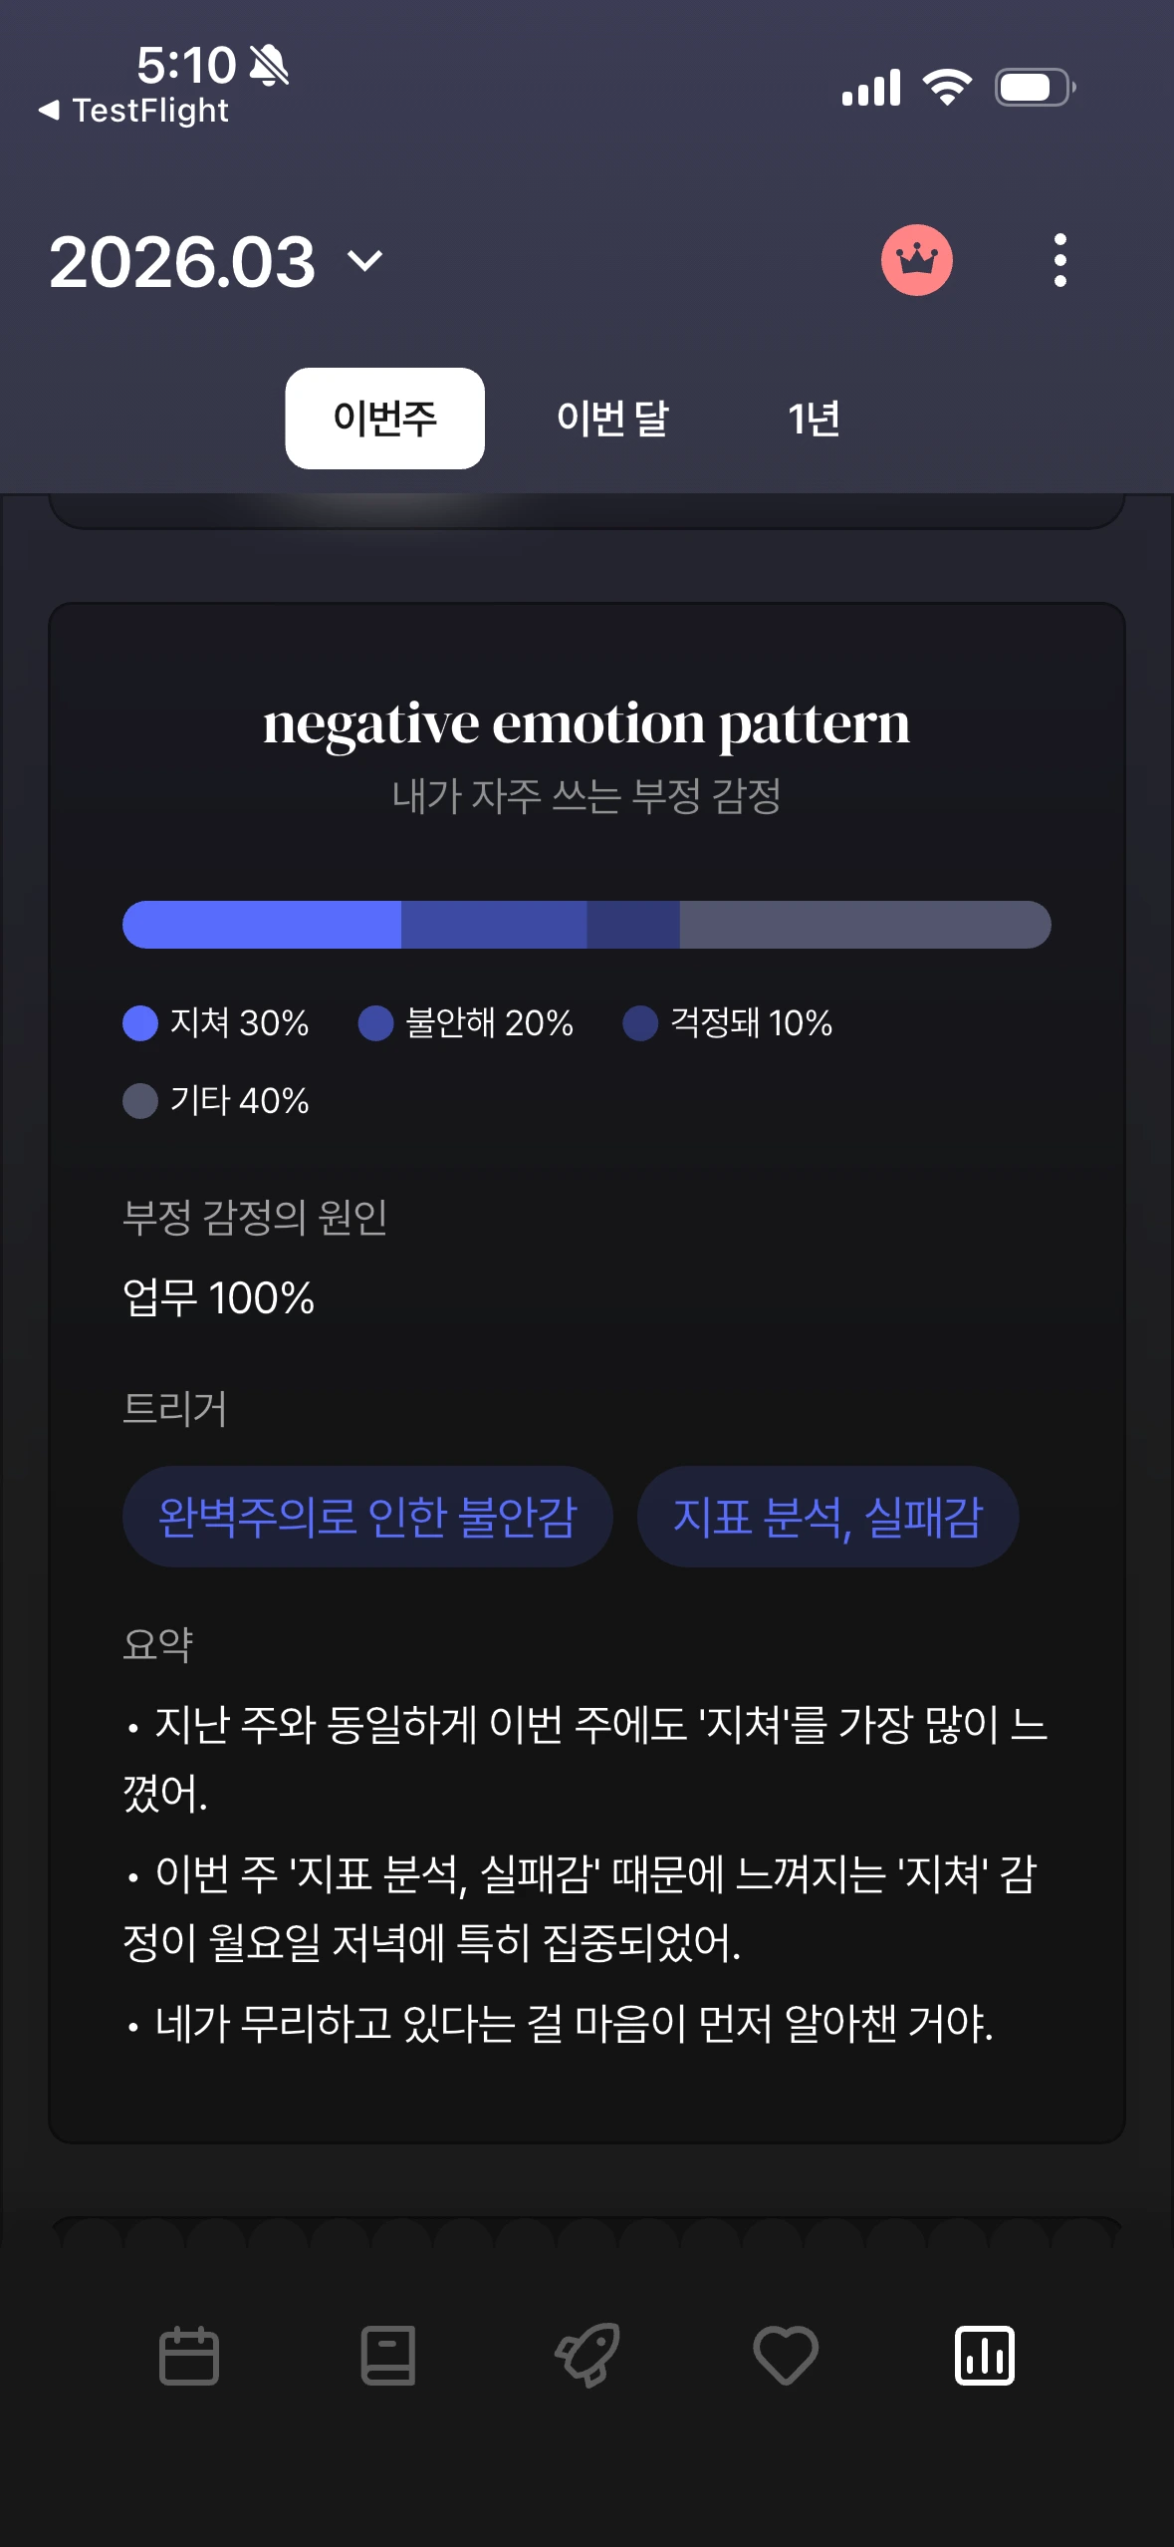
Task: Switch to the 이번주 tab
Action: 385,419
